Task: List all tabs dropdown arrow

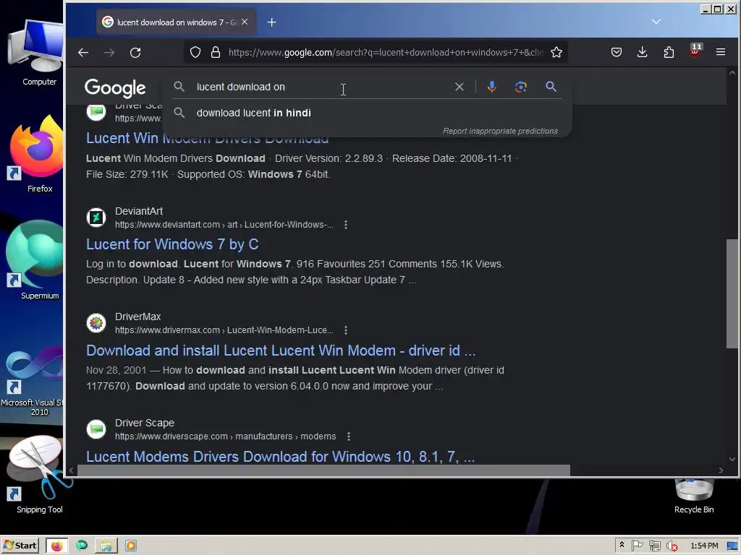Action: 656,21
